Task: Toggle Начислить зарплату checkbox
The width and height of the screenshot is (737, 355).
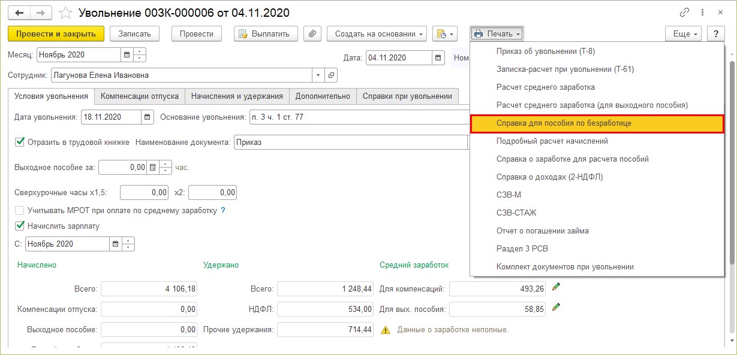Action: [20, 226]
